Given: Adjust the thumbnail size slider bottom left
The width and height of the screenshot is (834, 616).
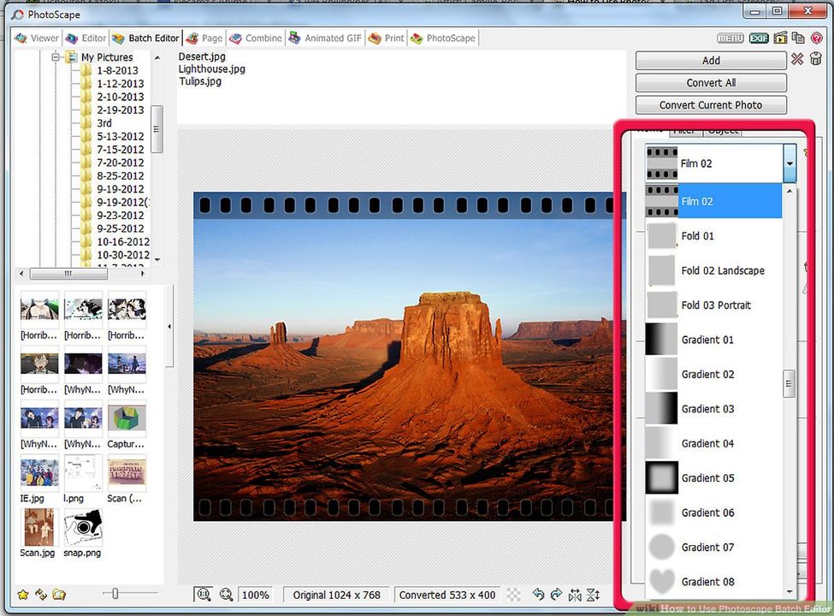Looking at the screenshot, I should [114, 592].
